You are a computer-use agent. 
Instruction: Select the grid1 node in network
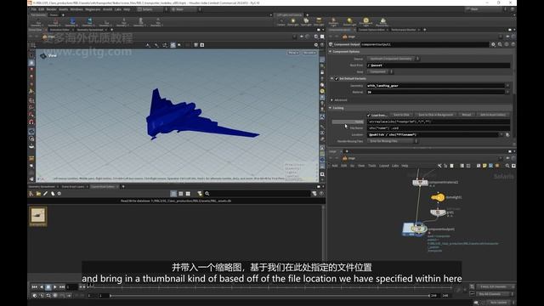pyautogui.click(x=438, y=212)
